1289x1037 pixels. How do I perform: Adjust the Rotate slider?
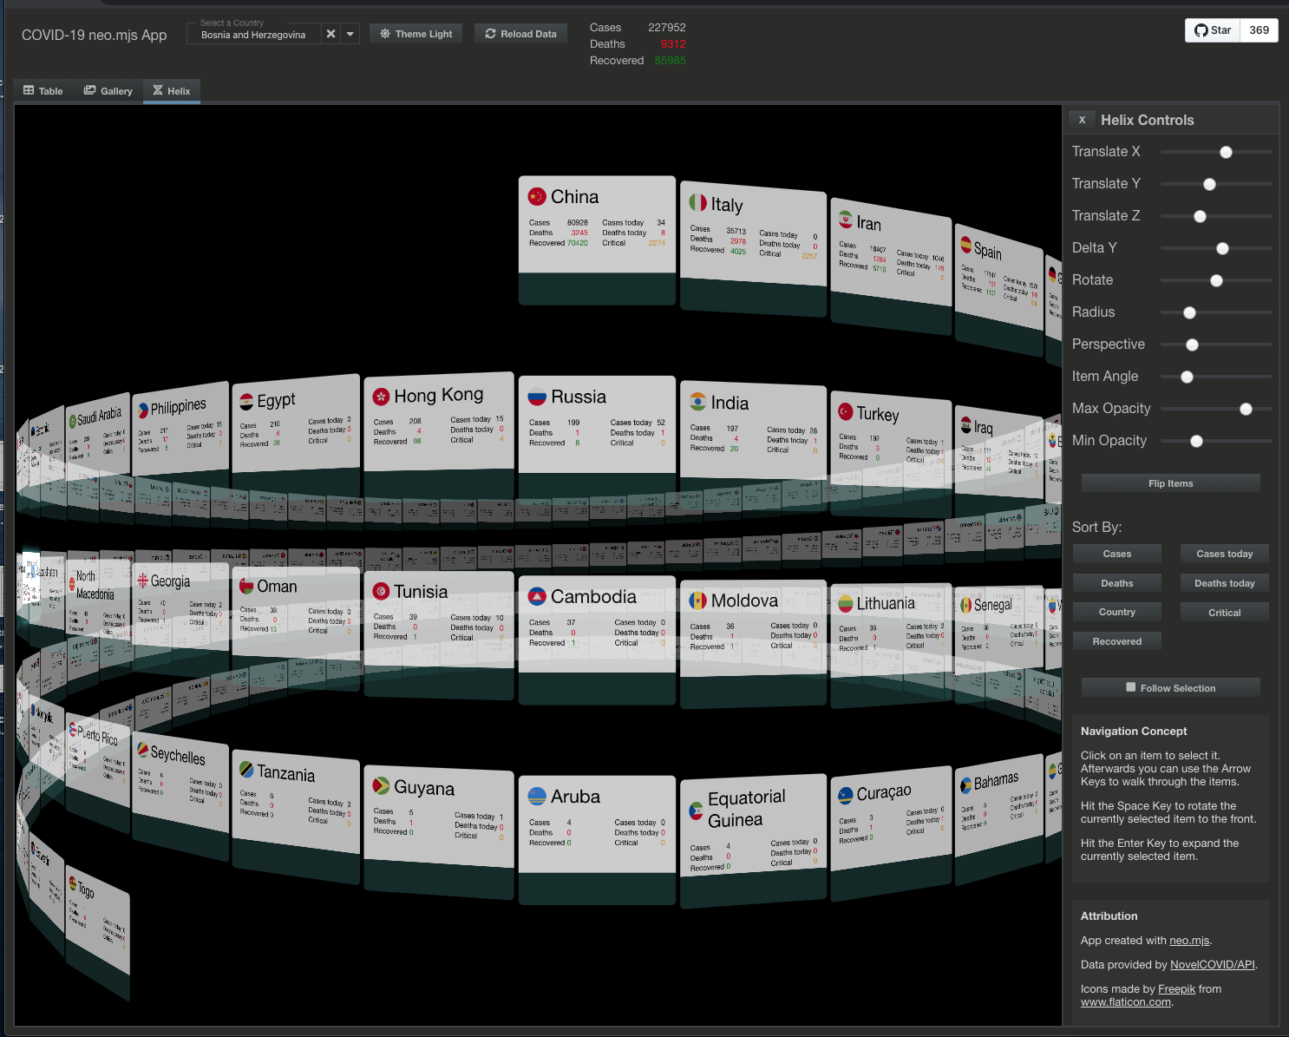pyautogui.click(x=1216, y=280)
